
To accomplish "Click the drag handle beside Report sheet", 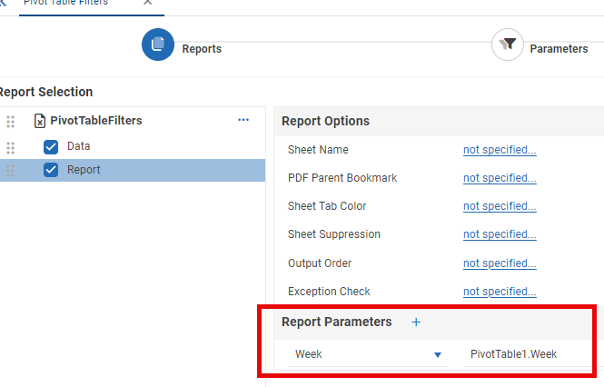I will [11, 171].
